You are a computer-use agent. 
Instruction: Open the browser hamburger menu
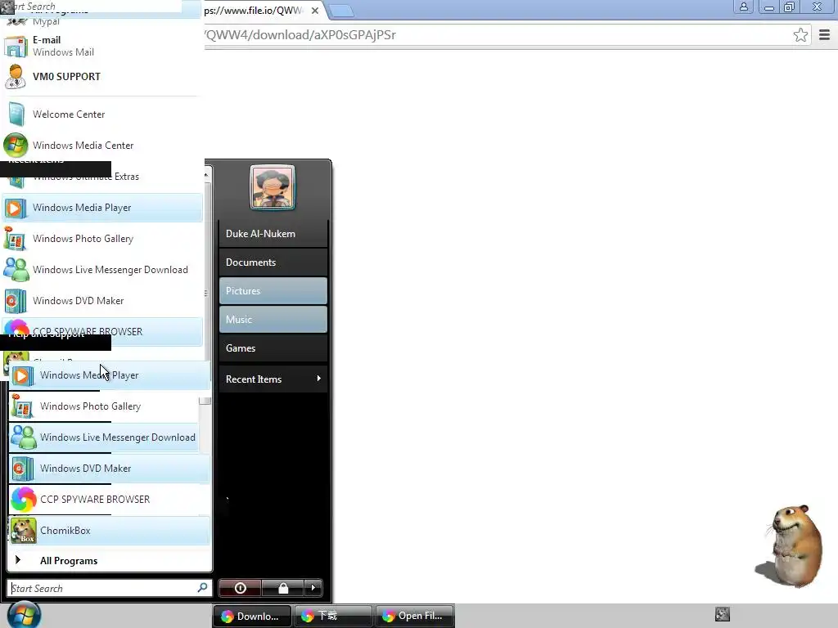point(824,34)
